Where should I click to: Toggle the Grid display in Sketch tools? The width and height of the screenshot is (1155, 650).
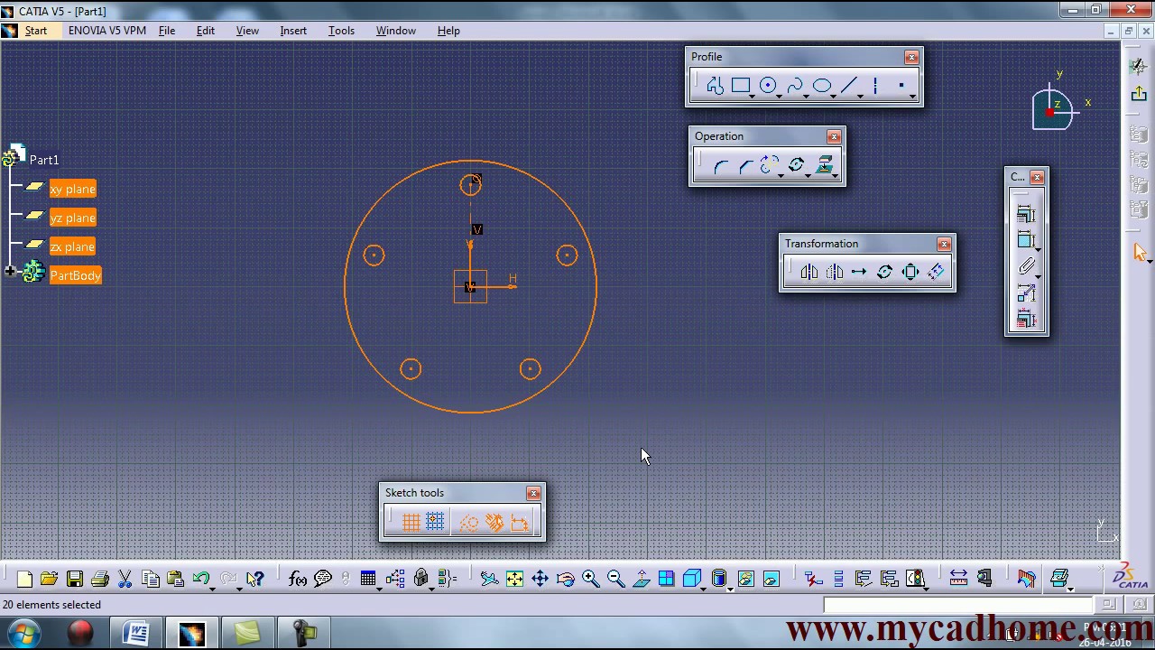pyautogui.click(x=411, y=523)
